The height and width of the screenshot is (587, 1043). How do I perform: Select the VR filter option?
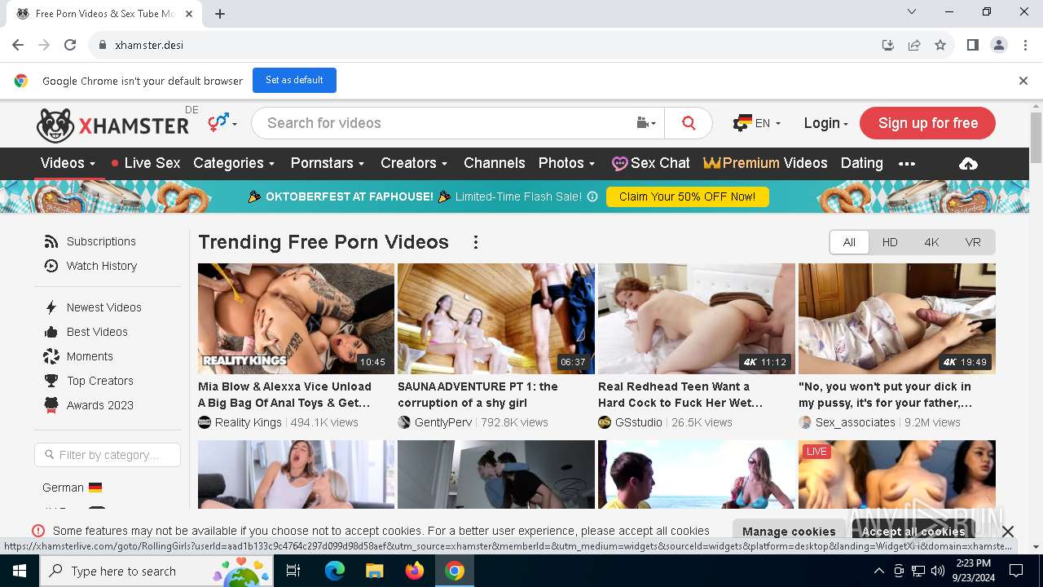click(973, 242)
